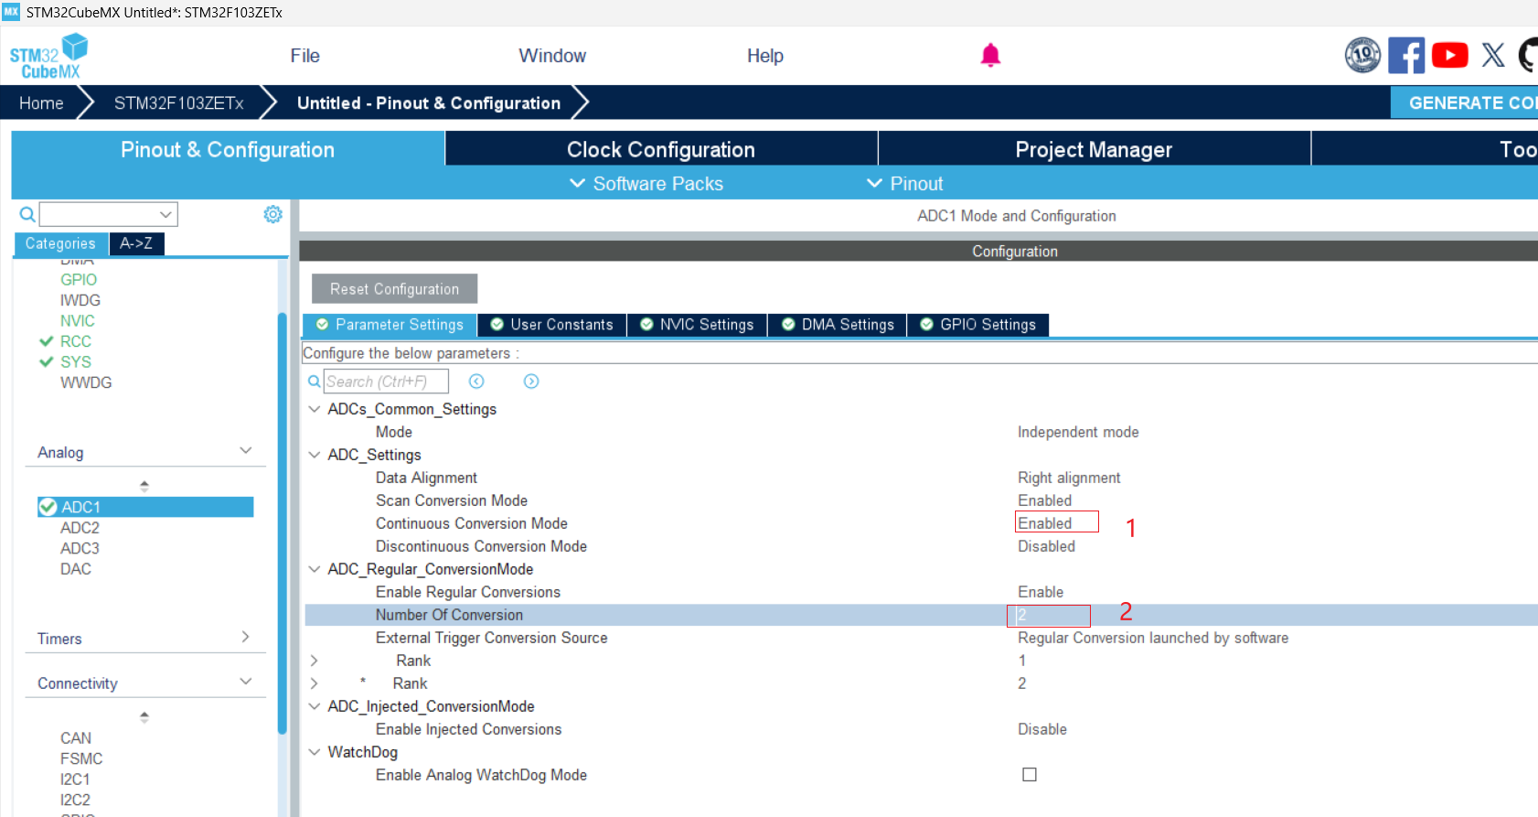Select NVIC in the category list

pos(78,321)
